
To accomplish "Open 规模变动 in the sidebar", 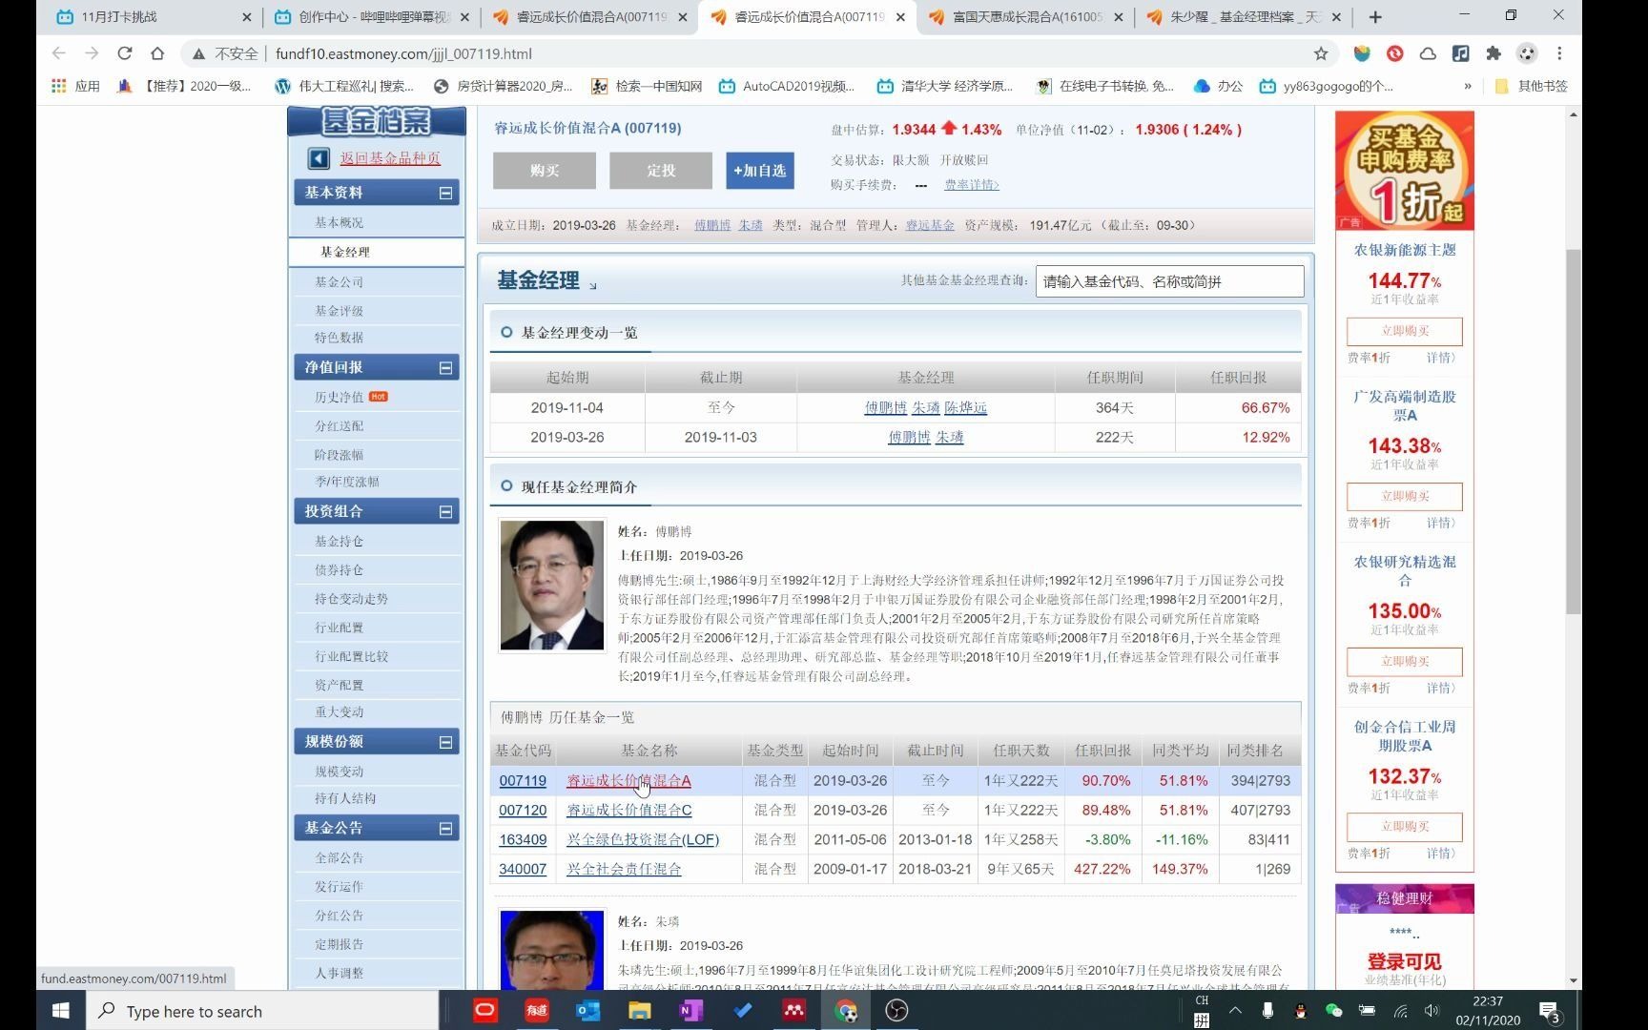I will coord(339,772).
